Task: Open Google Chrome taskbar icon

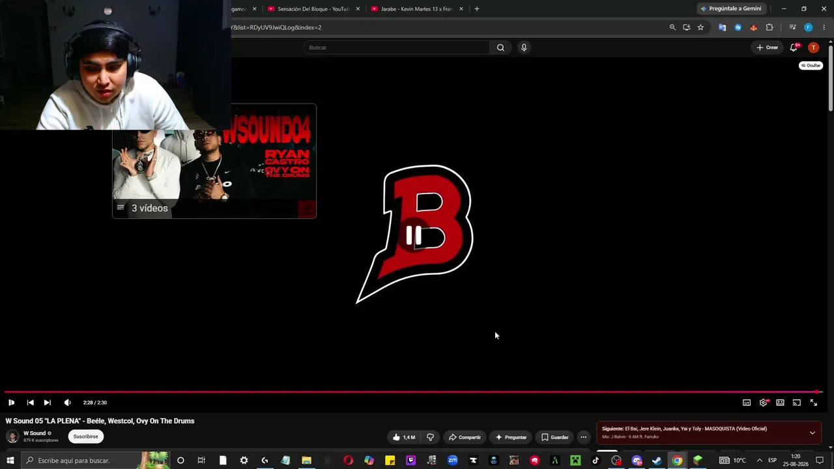Action: (678, 461)
